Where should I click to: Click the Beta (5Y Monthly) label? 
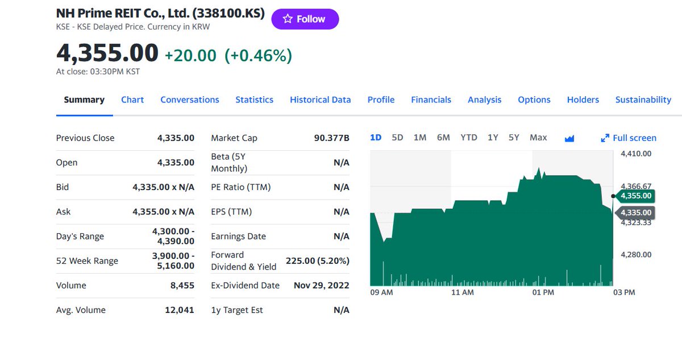click(229, 163)
